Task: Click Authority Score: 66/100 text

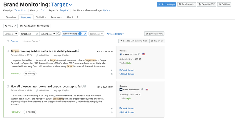Action: click(x=130, y=59)
